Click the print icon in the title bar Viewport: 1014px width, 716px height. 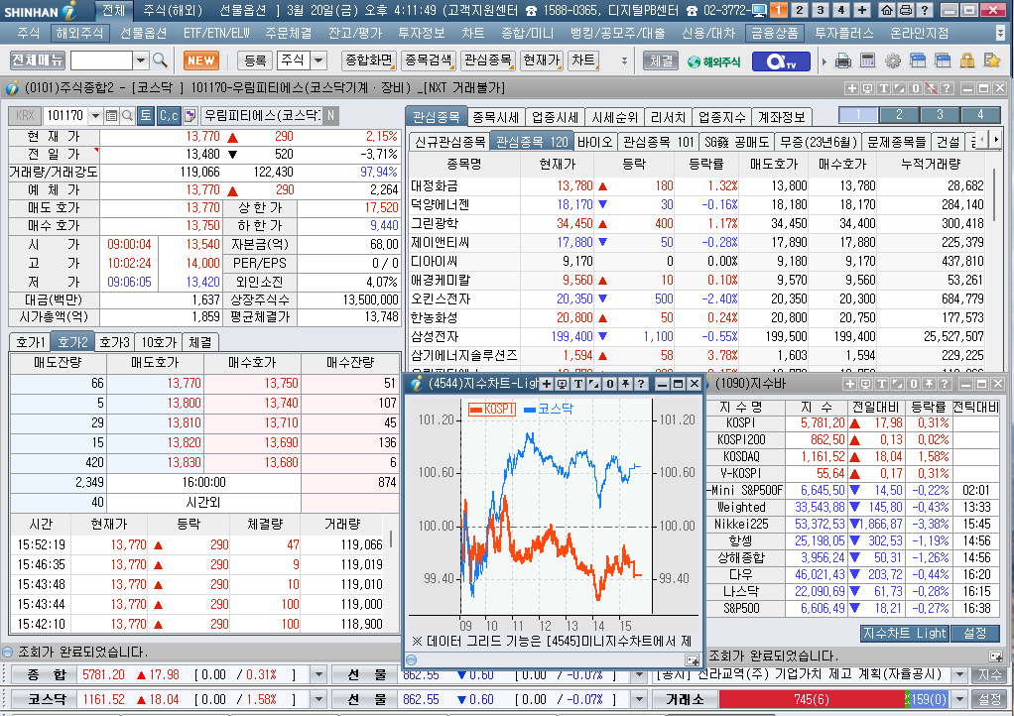(x=906, y=10)
